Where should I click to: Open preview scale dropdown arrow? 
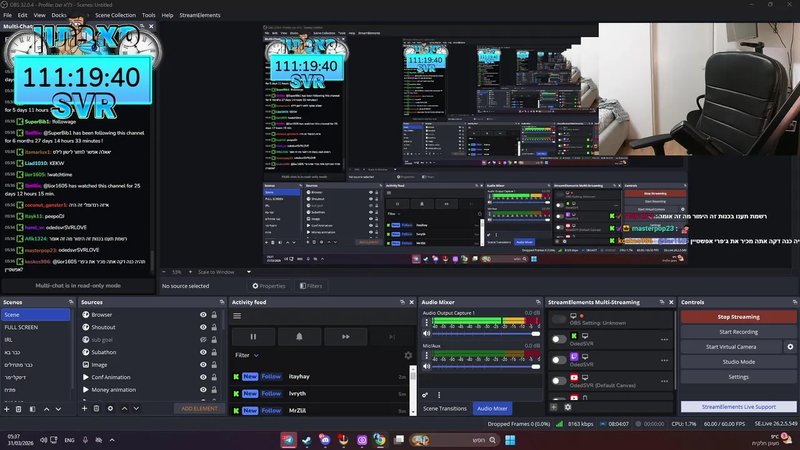248,272
